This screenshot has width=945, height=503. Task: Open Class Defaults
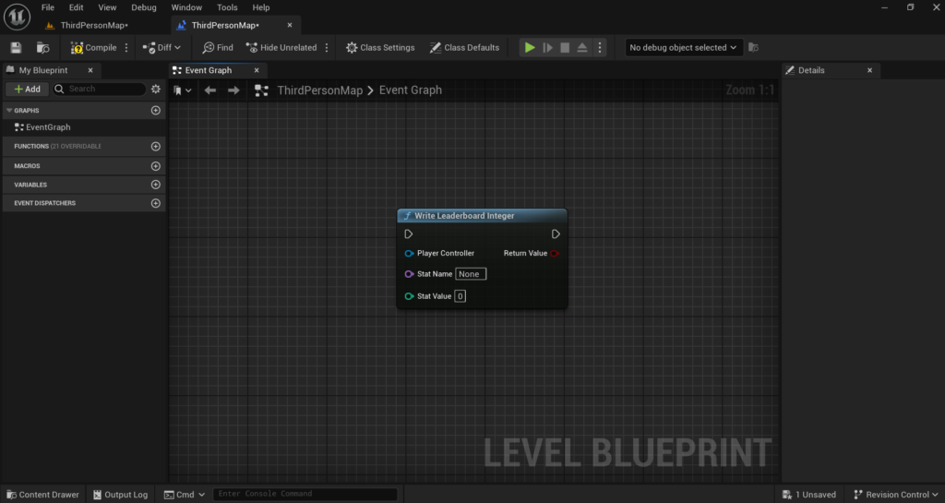tap(464, 48)
